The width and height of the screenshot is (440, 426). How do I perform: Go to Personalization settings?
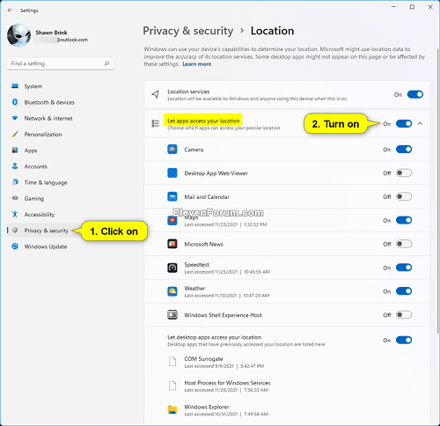click(60, 135)
